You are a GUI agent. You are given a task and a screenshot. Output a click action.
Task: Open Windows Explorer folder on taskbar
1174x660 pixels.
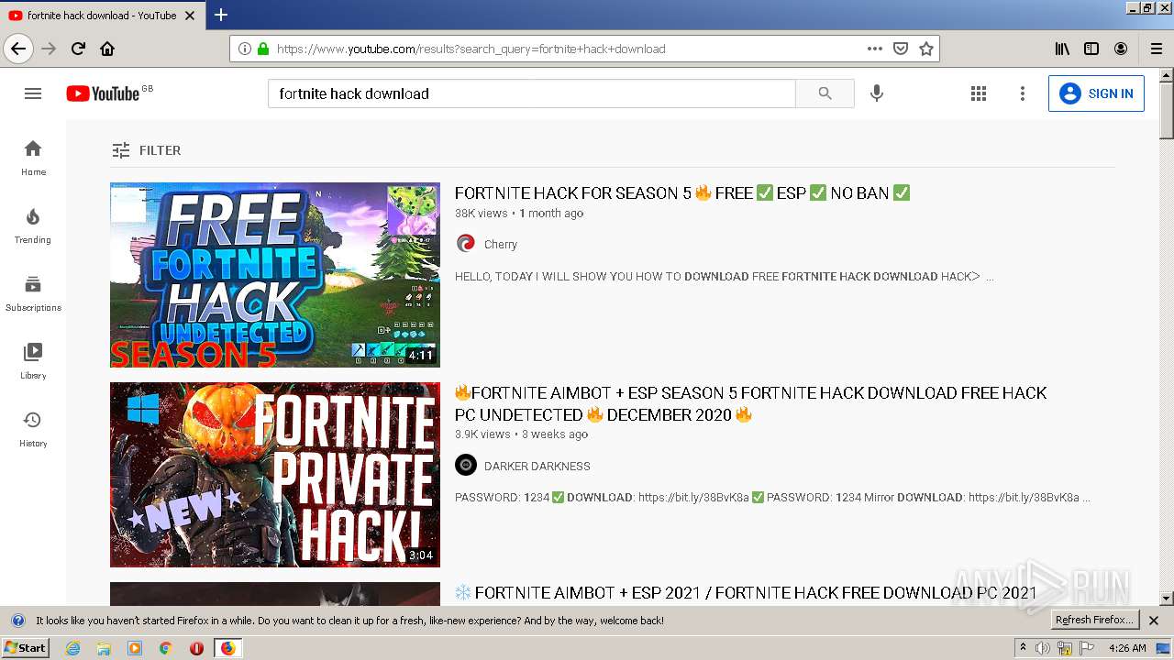click(x=104, y=648)
